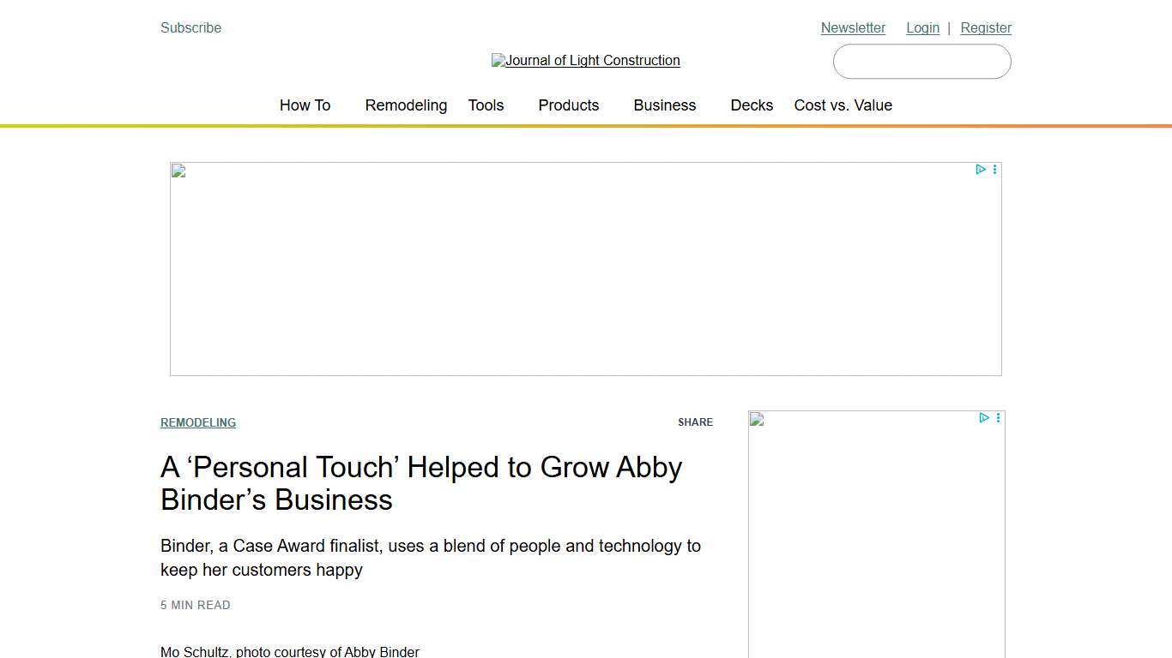Click the broken image icon in top banner ad
The width and height of the screenshot is (1172, 658).
(x=177, y=170)
